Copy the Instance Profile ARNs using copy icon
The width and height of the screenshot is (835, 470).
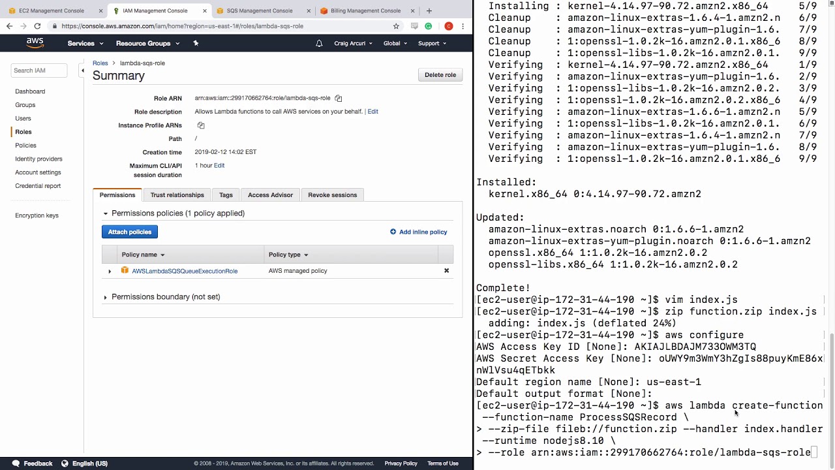[x=200, y=125]
